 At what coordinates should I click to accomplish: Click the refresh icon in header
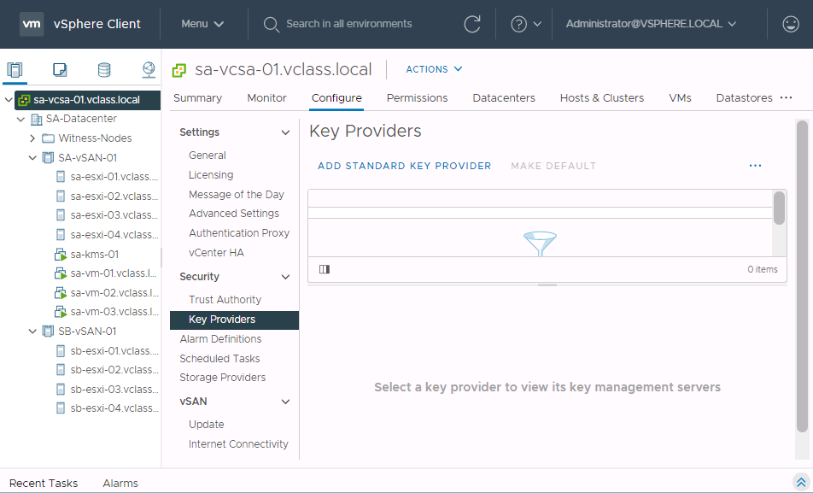click(x=472, y=24)
